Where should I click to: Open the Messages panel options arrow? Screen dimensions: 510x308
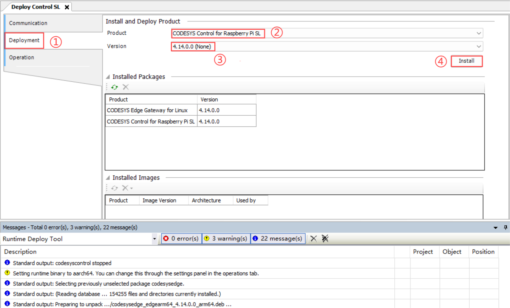pos(496,228)
